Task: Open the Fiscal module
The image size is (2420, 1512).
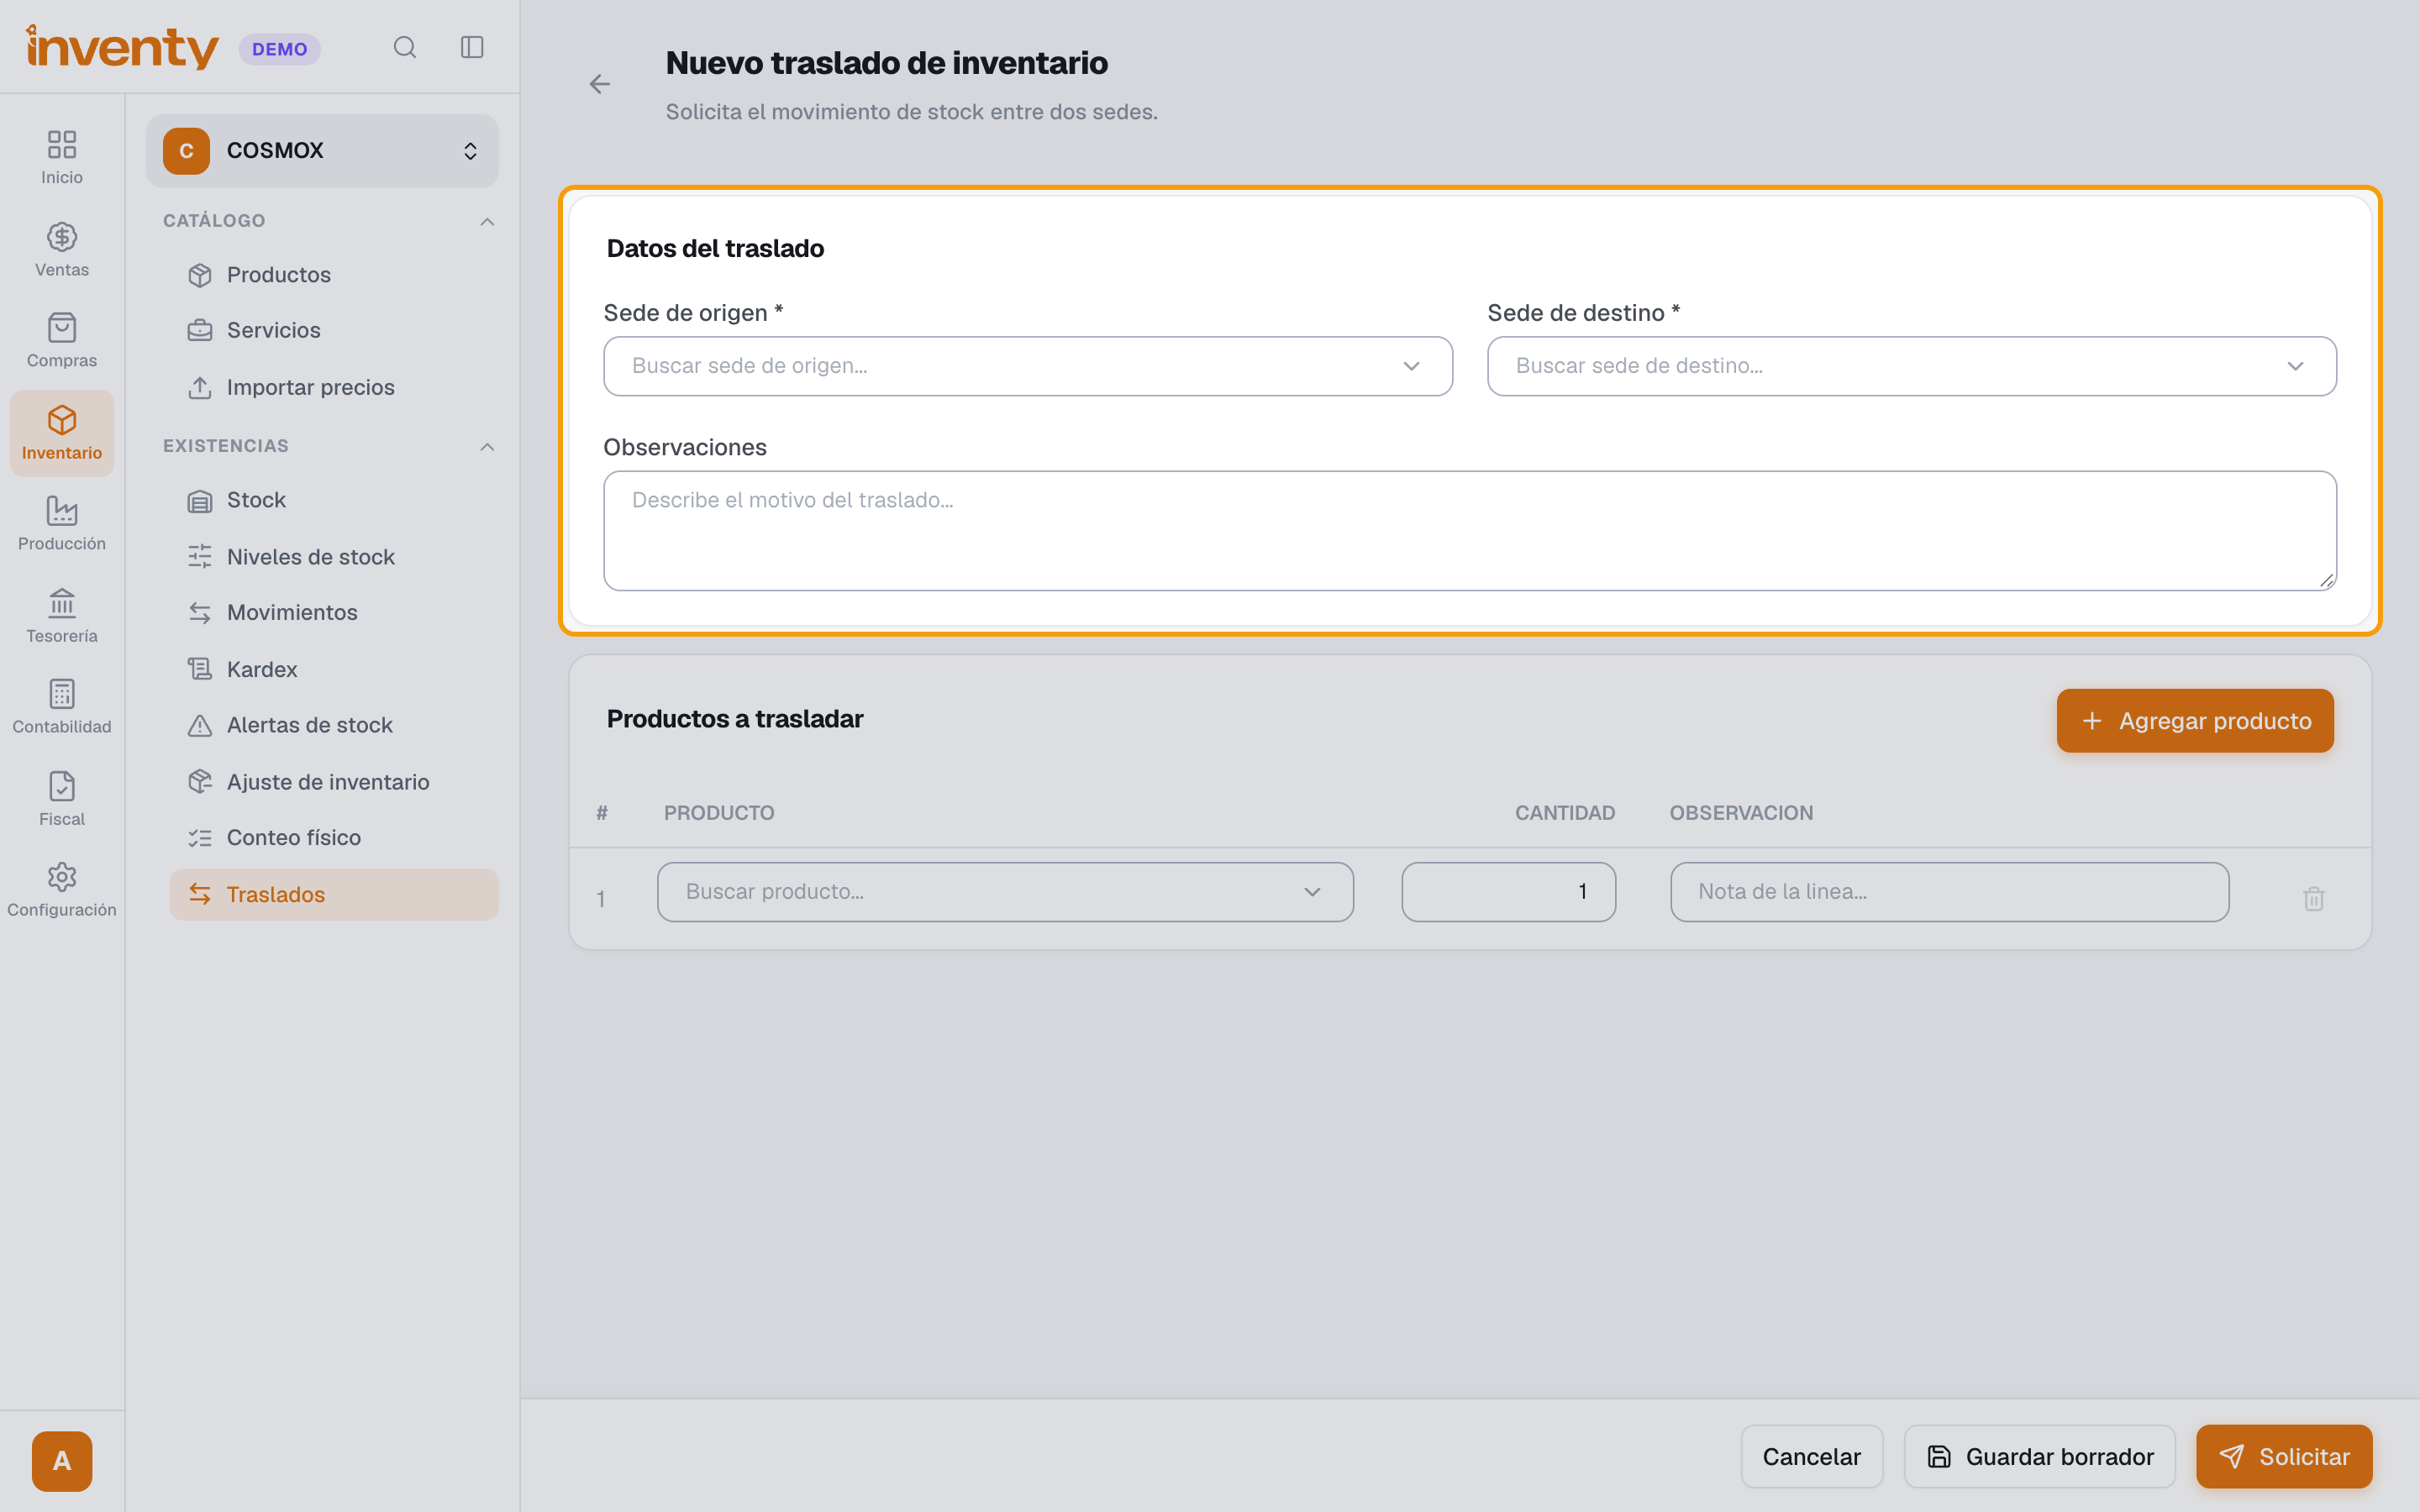Action: (62, 798)
